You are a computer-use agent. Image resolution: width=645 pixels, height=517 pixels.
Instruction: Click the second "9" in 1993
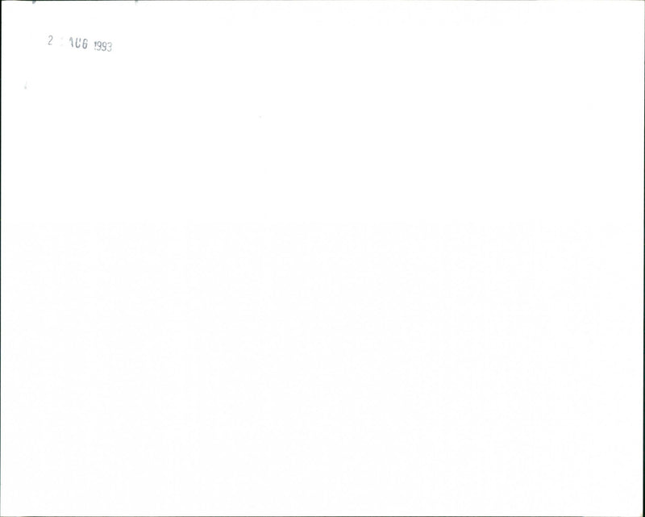tap(105, 47)
